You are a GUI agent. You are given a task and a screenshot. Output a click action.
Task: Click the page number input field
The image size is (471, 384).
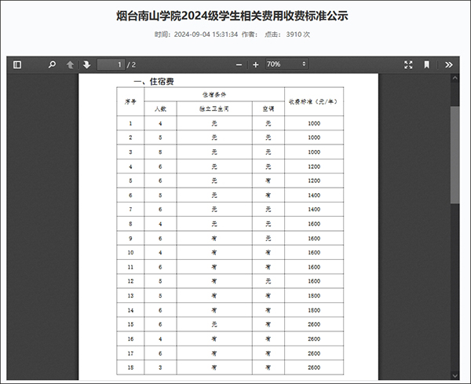point(111,64)
